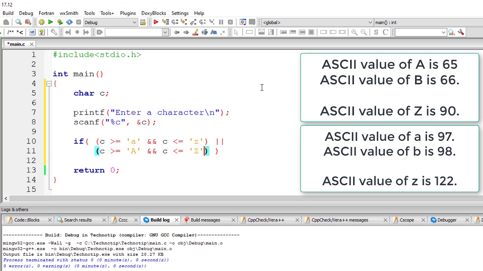Click the Replace search icon in toolbar
Screen dimensions: 483x271
pos(28,22)
